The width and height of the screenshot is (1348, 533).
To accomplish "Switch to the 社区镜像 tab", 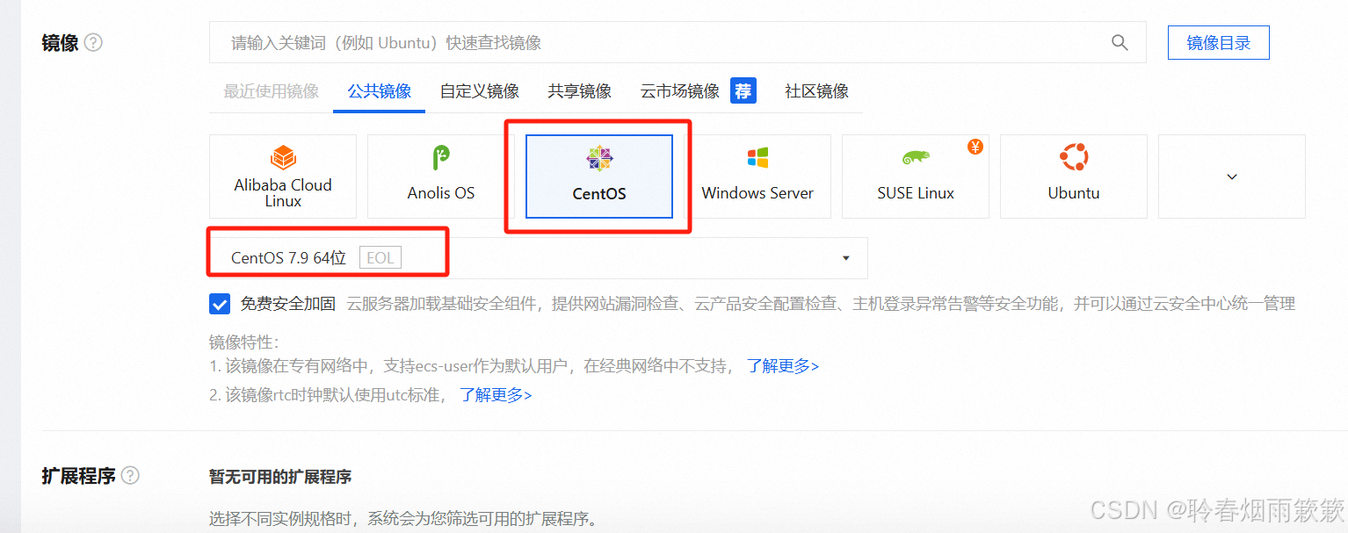I will pos(817,91).
